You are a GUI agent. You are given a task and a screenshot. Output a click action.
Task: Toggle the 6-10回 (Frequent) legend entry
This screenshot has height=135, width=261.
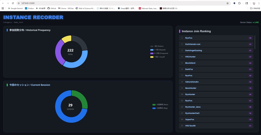(x=159, y=53)
